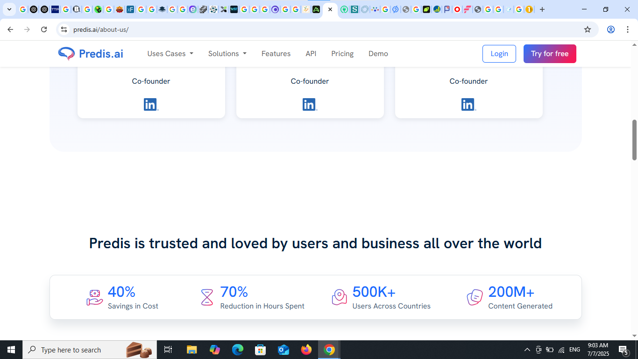Open the tab search dropdown arrow

[9, 9]
